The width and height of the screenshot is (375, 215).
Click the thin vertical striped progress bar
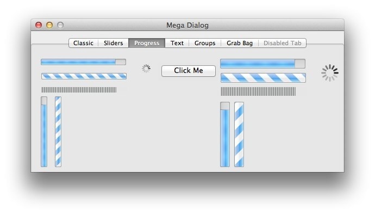58,132
